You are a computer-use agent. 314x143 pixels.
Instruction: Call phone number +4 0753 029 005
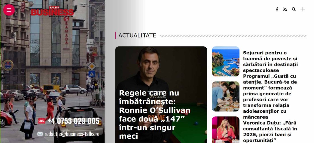(73, 121)
